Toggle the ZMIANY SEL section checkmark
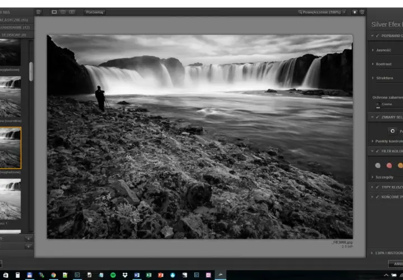403x280 pixels. click(377, 117)
